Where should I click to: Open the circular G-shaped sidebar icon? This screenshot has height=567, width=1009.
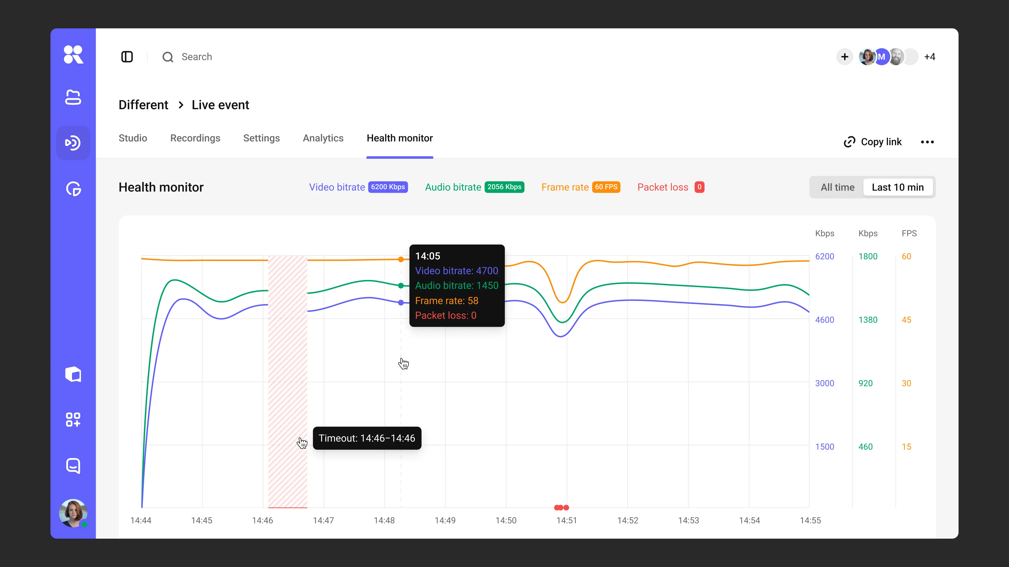tap(73, 189)
